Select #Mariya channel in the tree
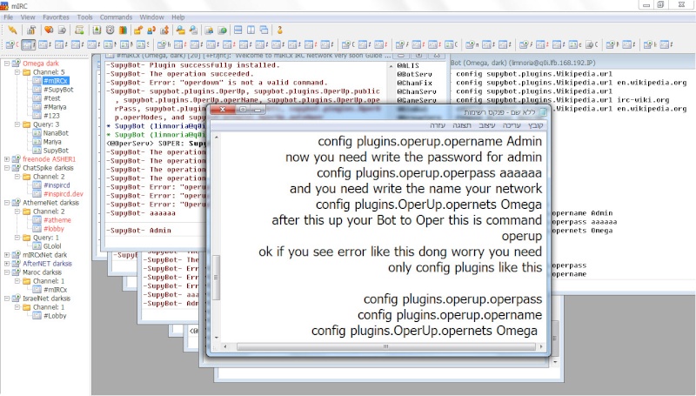Image resolution: width=696 pixels, height=396 pixels. click(x=55, y=107)
